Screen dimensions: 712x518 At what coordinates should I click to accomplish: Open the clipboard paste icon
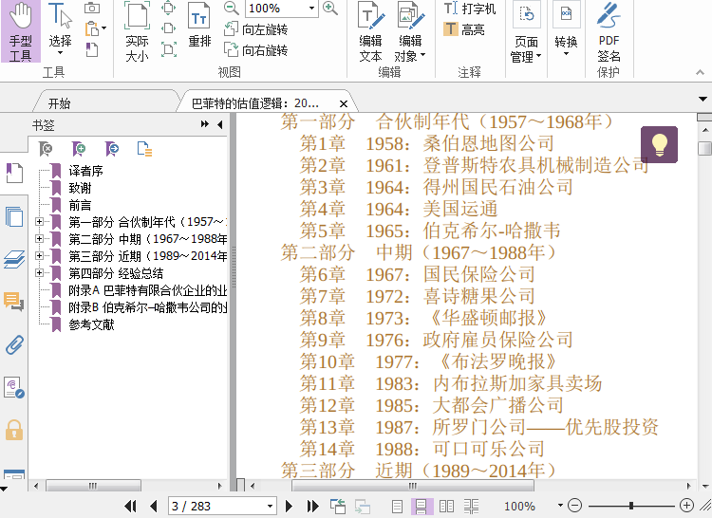coord(93,28)
